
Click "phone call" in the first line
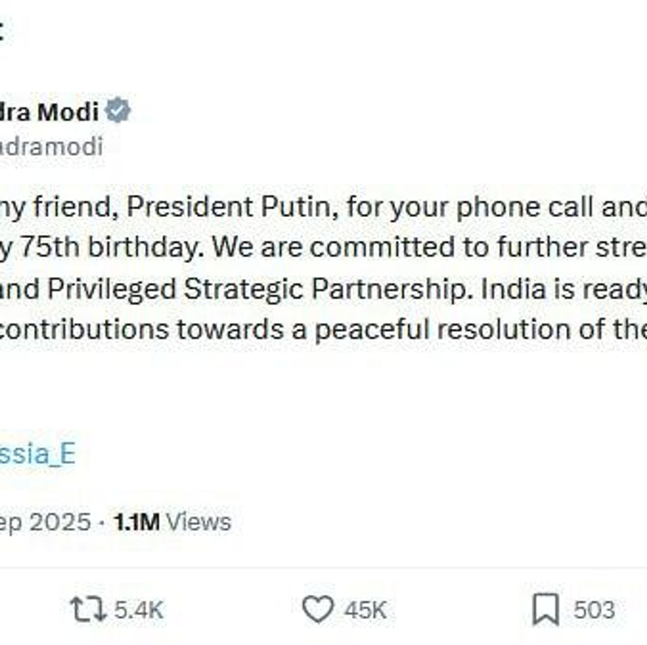coord(526,207)
